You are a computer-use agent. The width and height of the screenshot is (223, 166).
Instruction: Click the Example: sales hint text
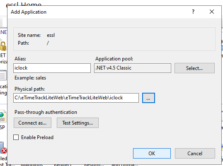tap(30, 78)
